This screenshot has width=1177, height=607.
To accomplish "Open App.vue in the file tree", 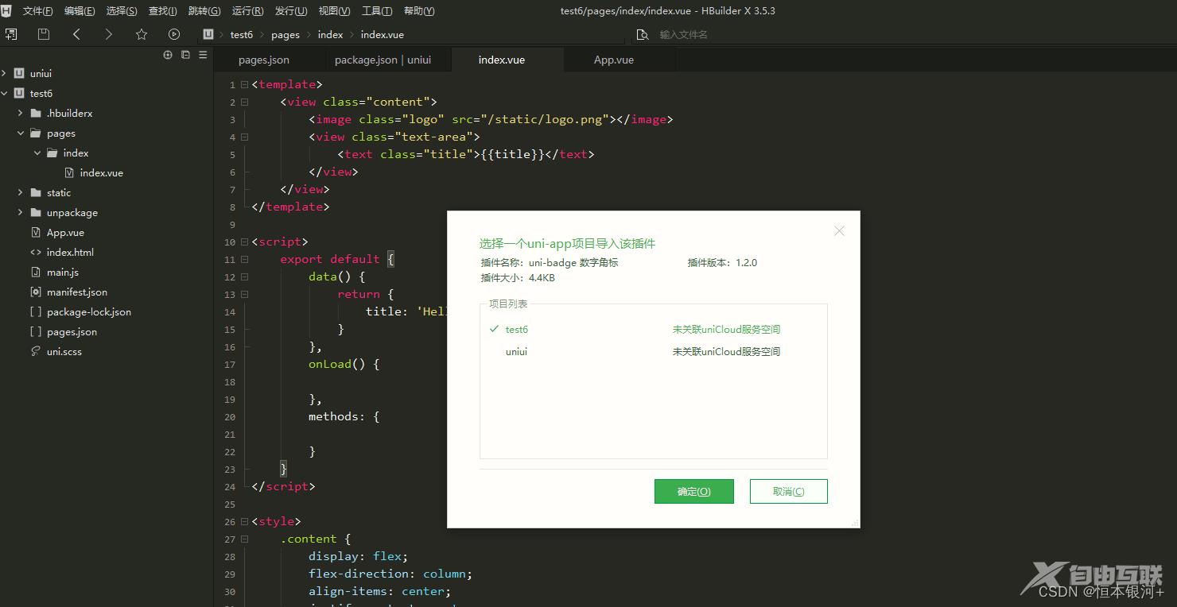I will click(65, 232).
